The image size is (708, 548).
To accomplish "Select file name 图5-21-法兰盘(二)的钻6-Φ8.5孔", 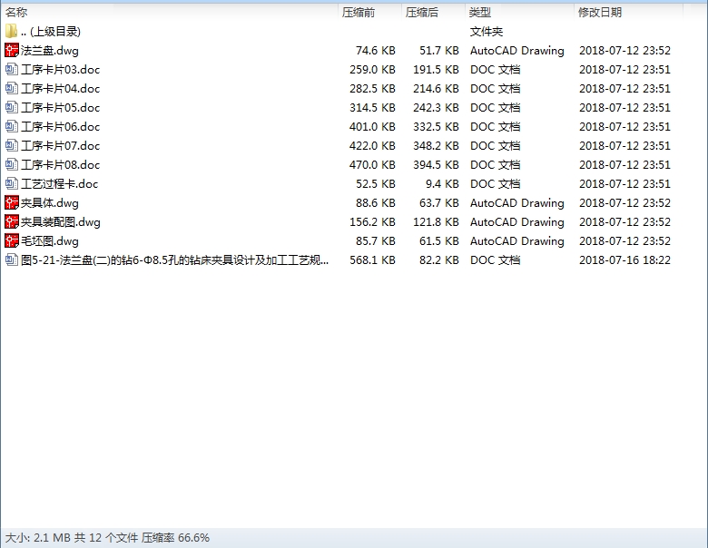I will (175, 260).
